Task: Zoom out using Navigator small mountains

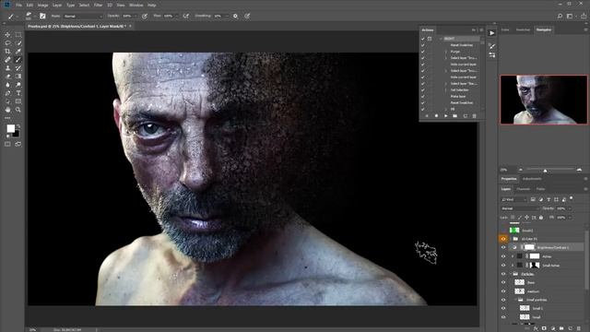Action: (521, 170)
